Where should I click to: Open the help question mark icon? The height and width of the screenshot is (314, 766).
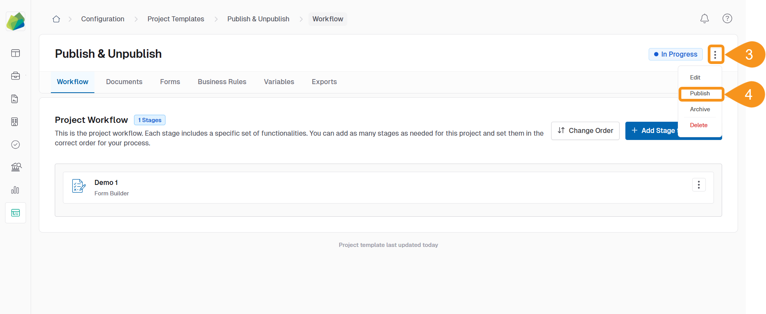point(727,19)
